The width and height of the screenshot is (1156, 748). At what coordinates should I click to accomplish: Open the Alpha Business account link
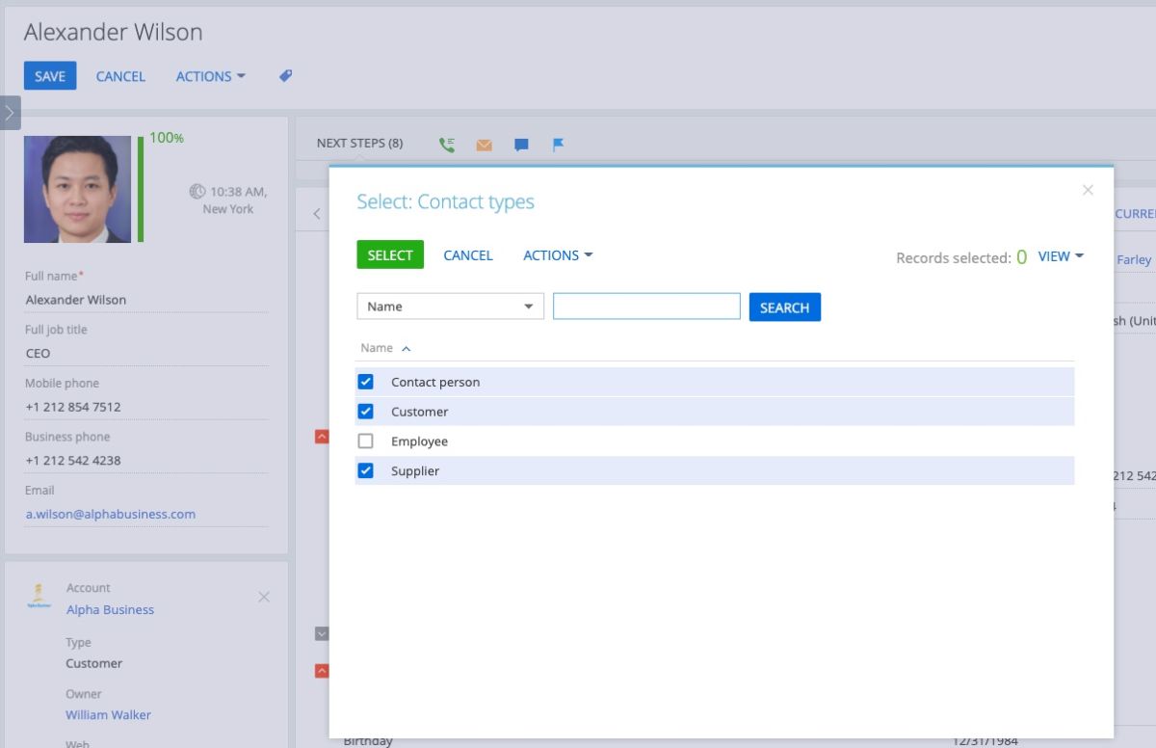pos(110,609)
